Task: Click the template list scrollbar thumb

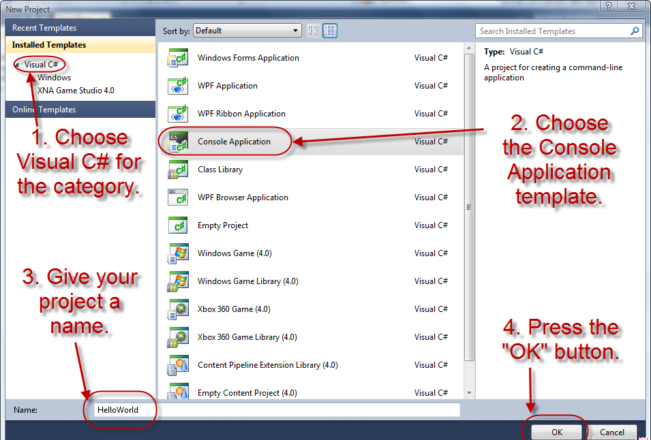Action: coord(469,207)
